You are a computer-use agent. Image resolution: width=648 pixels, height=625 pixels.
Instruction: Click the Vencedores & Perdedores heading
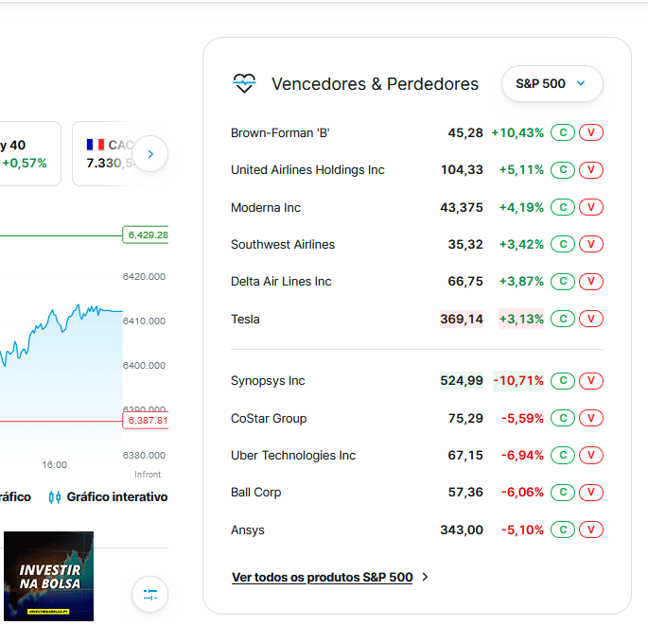(x=375, y=84)
